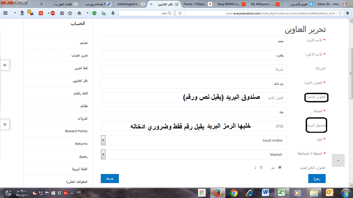The width and height of the screenshot is (353, 198).
Task: Click the back-to-top chevron button
Action: pyautogui.click(x=338, y=161)
